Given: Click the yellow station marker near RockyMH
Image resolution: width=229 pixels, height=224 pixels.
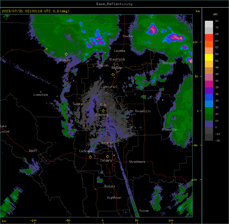Looking at the screenshot, I should (66, 54).
